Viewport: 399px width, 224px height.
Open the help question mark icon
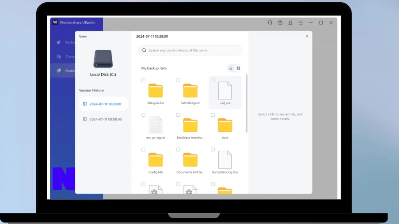coord(280,23)
